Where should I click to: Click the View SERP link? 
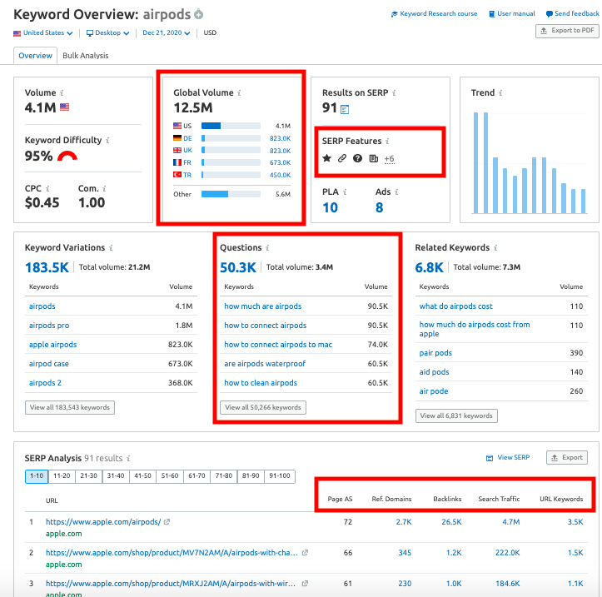508,458
